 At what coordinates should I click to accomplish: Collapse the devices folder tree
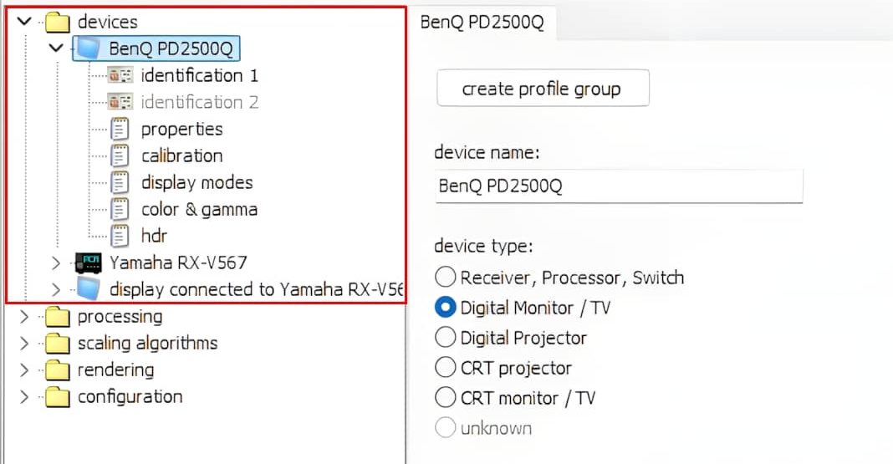pyautogui.click(x=24, y=22)
